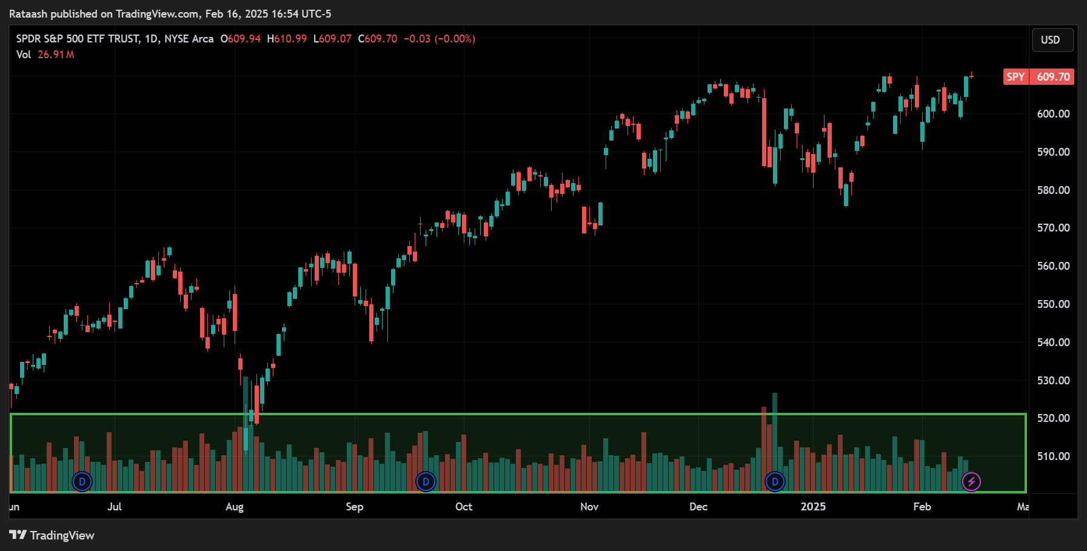Click the Sep label on the time axis
The width and height of the screenshot is (1087, 551).
[x=355, y=507]
